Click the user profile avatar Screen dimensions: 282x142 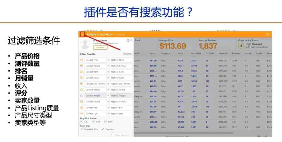coord(85,44)
